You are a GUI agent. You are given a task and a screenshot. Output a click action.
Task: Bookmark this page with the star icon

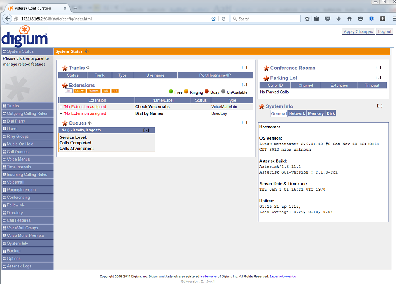click(307, 19)
